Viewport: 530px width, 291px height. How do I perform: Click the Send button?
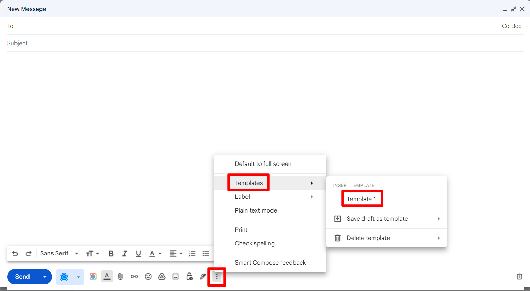click(23, 277)
